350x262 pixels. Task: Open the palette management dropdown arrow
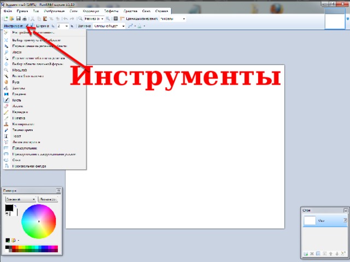18,240
